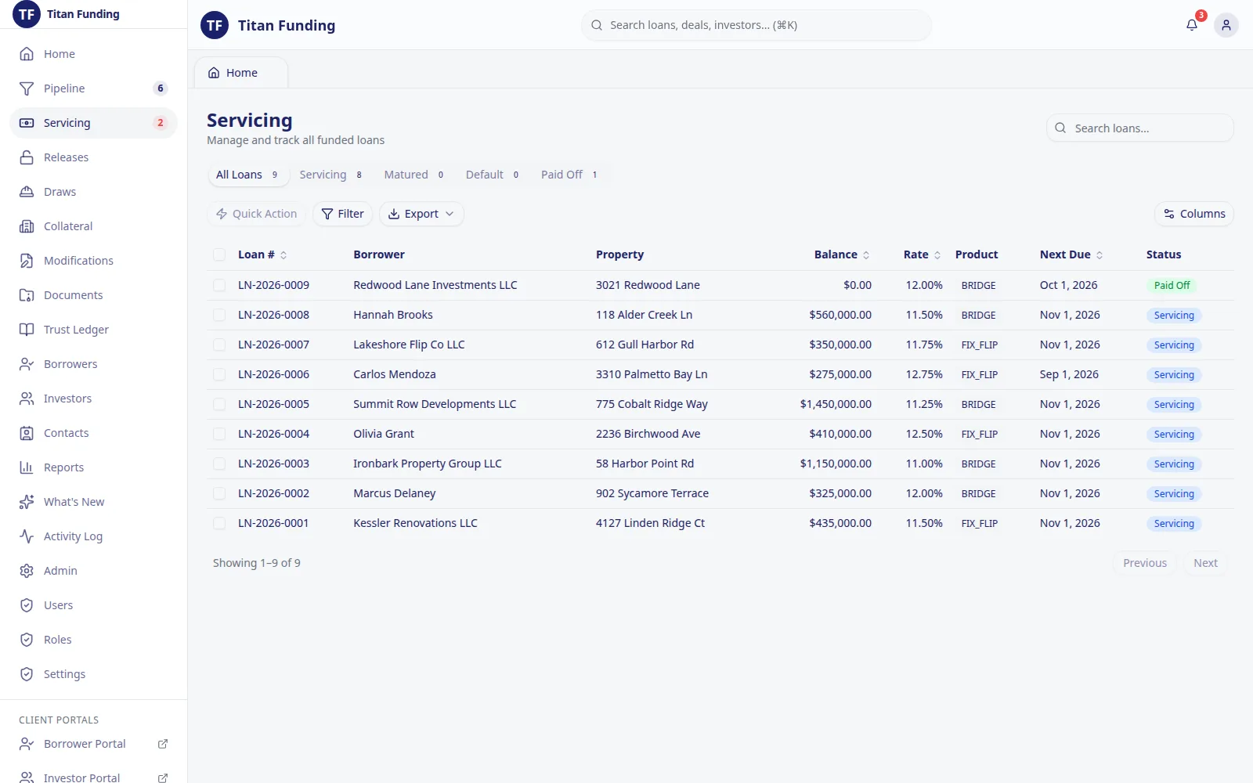1253x783 pixels.
Task: Check the LN-2026-0002 row checkbox
Action: [219, 493]
